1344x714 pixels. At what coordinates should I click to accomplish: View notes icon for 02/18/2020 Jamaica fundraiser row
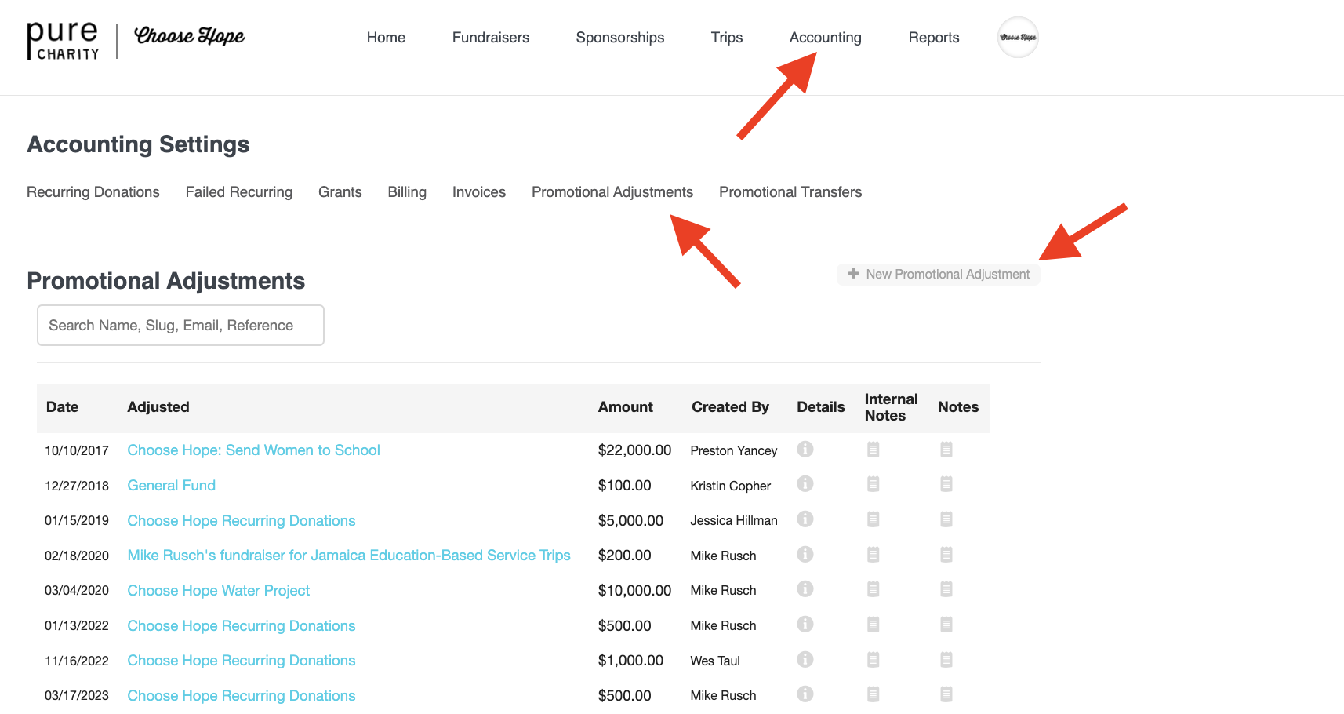point(946,555)
